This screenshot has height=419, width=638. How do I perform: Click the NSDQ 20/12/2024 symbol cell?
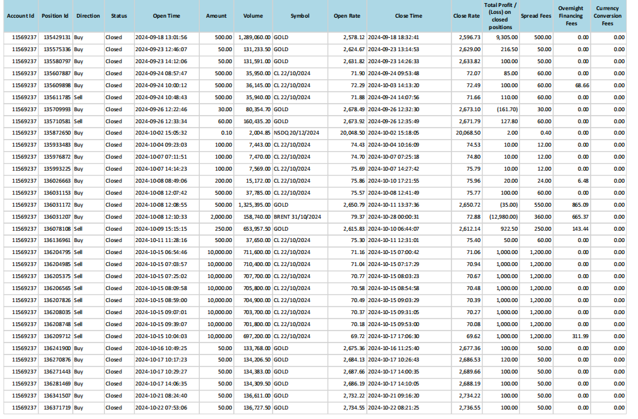pyautogui.click(x=297, y=133)
